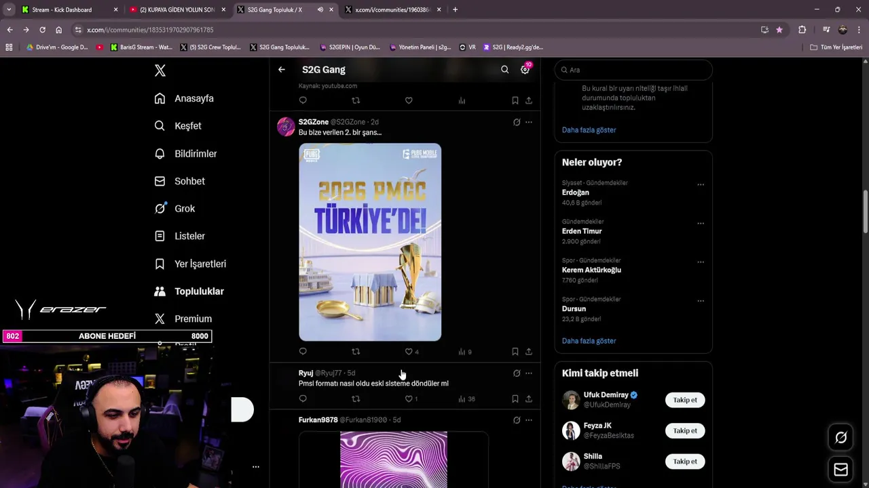Like S2GZone's post with 4 likes
869x488 pixels.
click(411, 352)
